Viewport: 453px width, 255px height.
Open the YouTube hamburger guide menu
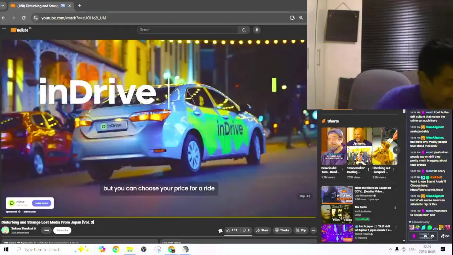coord(4,30)
